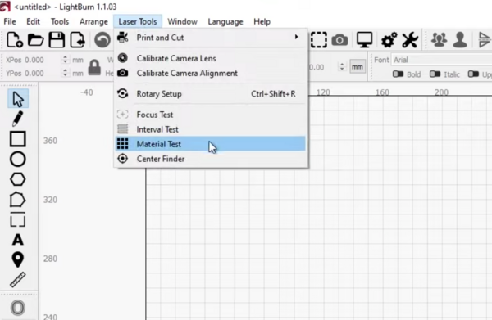Choose Focus Test from menu
Image resolution: width=492 pixels, height=320 pixels.
point(210,115)
